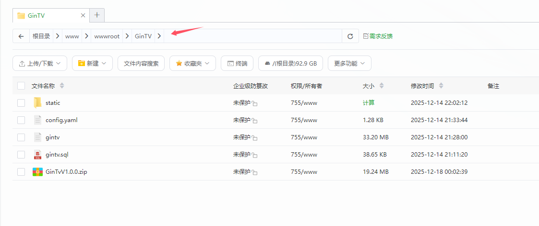Screen dimensions: 539x226
Task: Click the GinTvV1.0.0.zip file name
Action: pos(66,172)
